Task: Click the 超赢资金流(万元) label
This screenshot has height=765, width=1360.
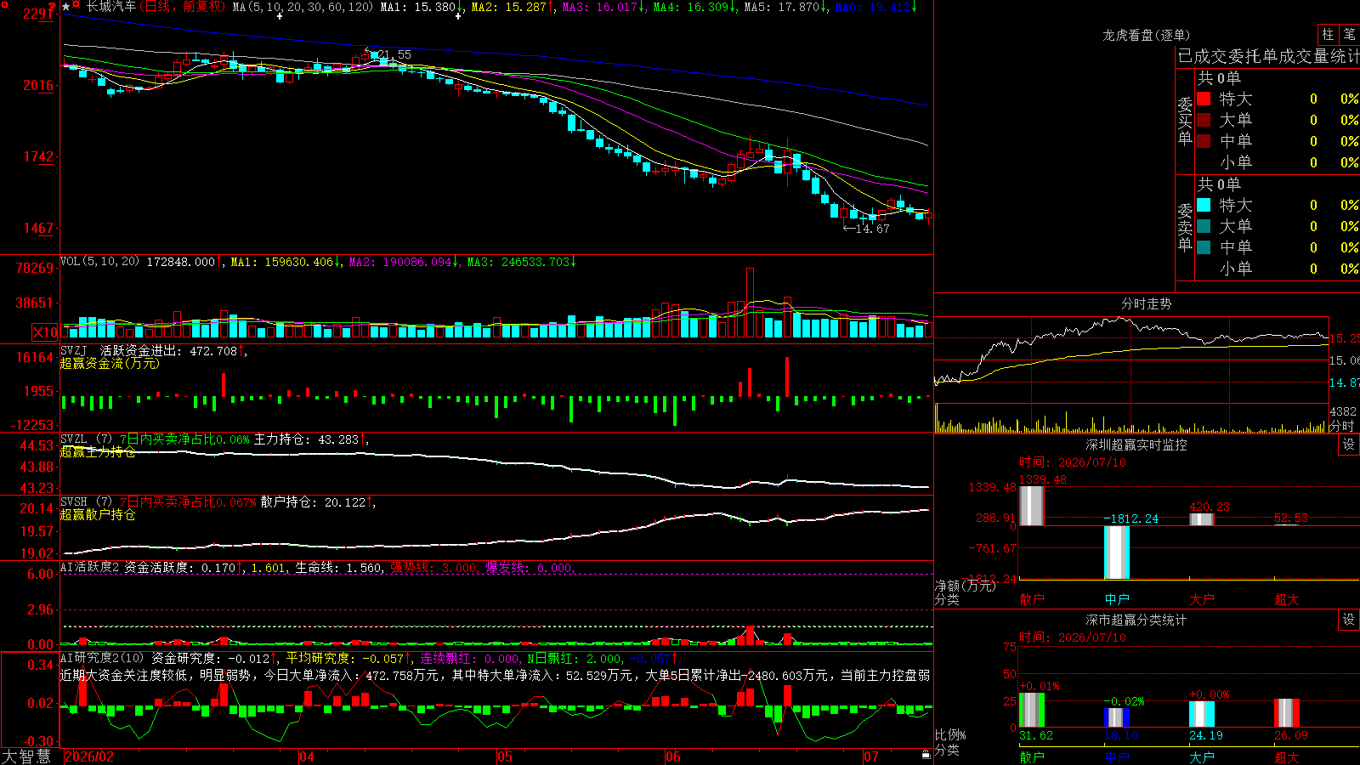Action: coord(110,364)
